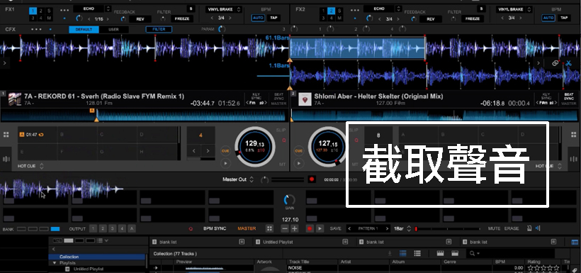Toggle FX1 master M assign button

click(49, 18)
